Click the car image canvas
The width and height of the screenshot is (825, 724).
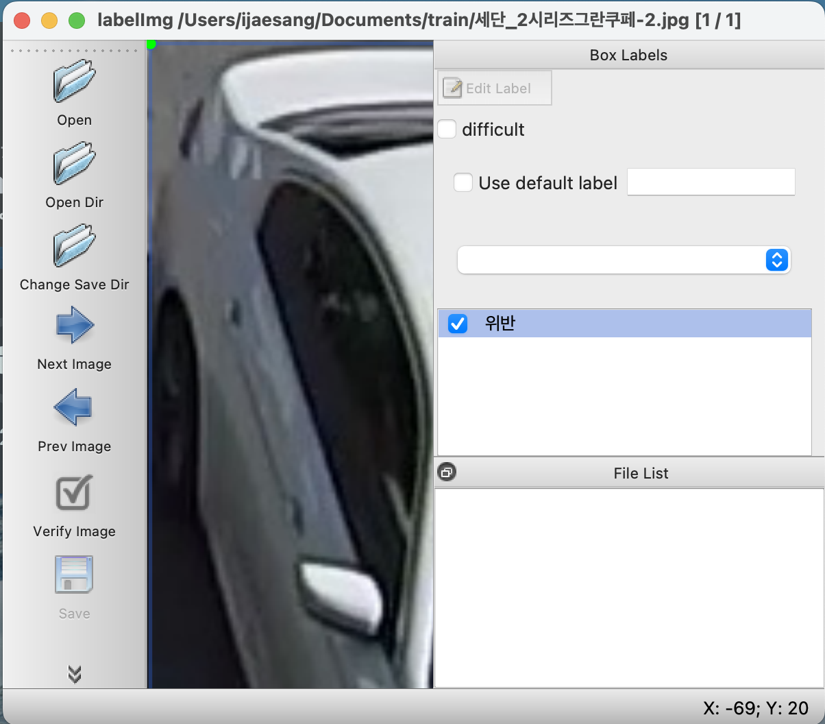coord(291,365)
